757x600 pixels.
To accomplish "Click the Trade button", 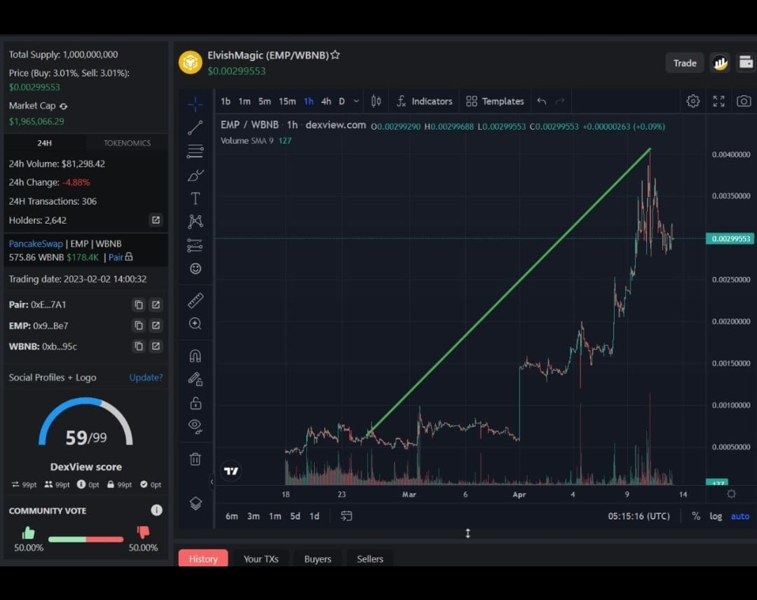I will click(685, 63).
